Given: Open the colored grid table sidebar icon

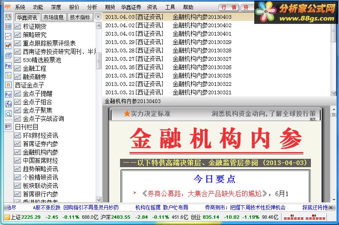Looking at the screenshot, I should coord(8,26).
